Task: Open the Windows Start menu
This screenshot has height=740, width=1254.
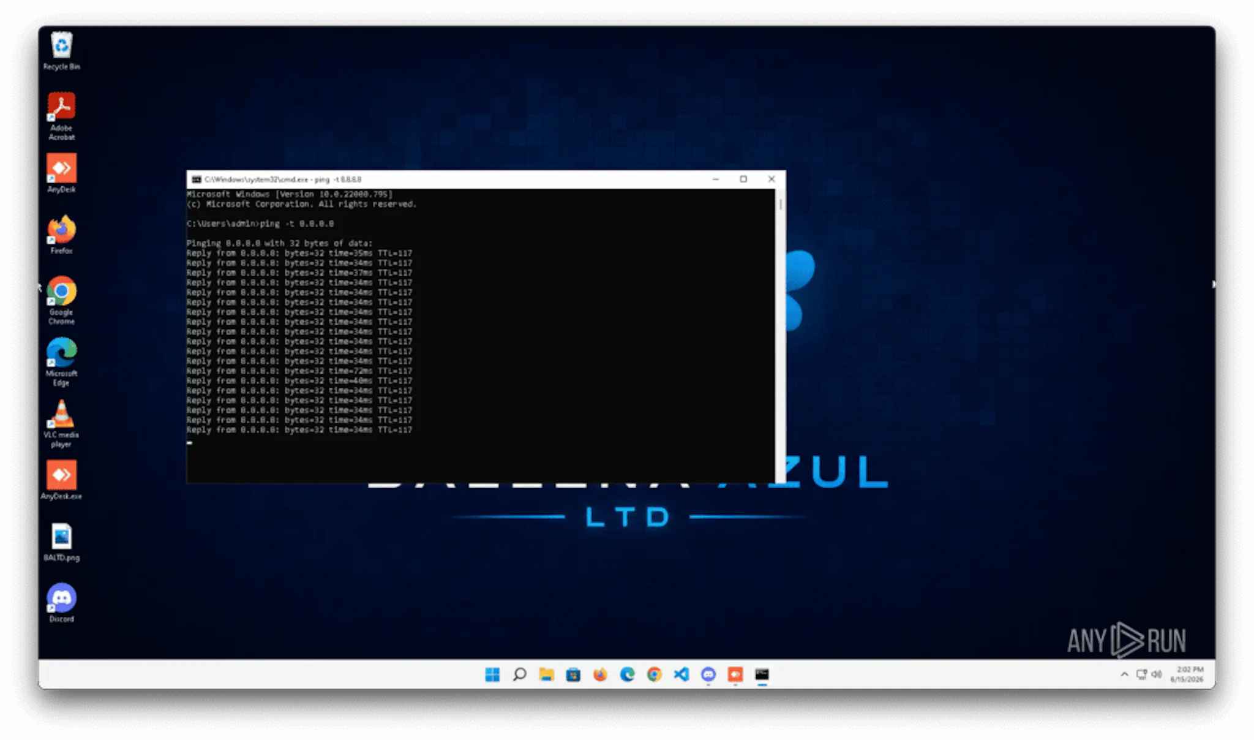Action: click(492, 674)
